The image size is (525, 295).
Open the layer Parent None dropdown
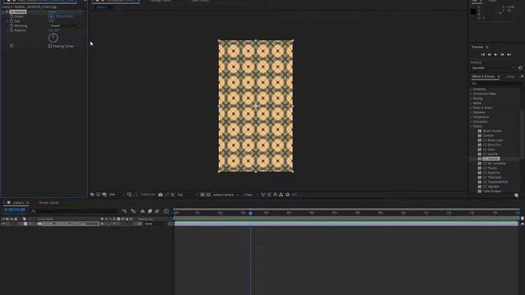[x=155, y=224]
